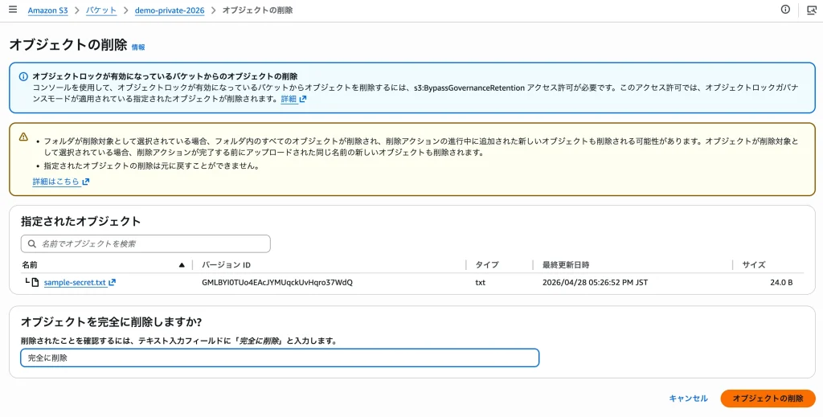The height and width of the screenshot is (417, 823).
Task: Click the file icon beside sample-secret.txt
Action: point(37,282)
